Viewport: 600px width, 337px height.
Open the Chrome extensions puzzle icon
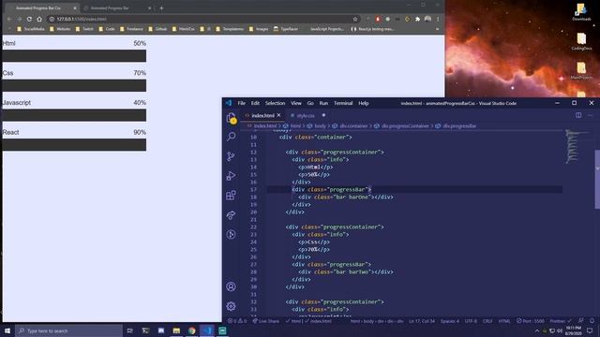(417, 19)
